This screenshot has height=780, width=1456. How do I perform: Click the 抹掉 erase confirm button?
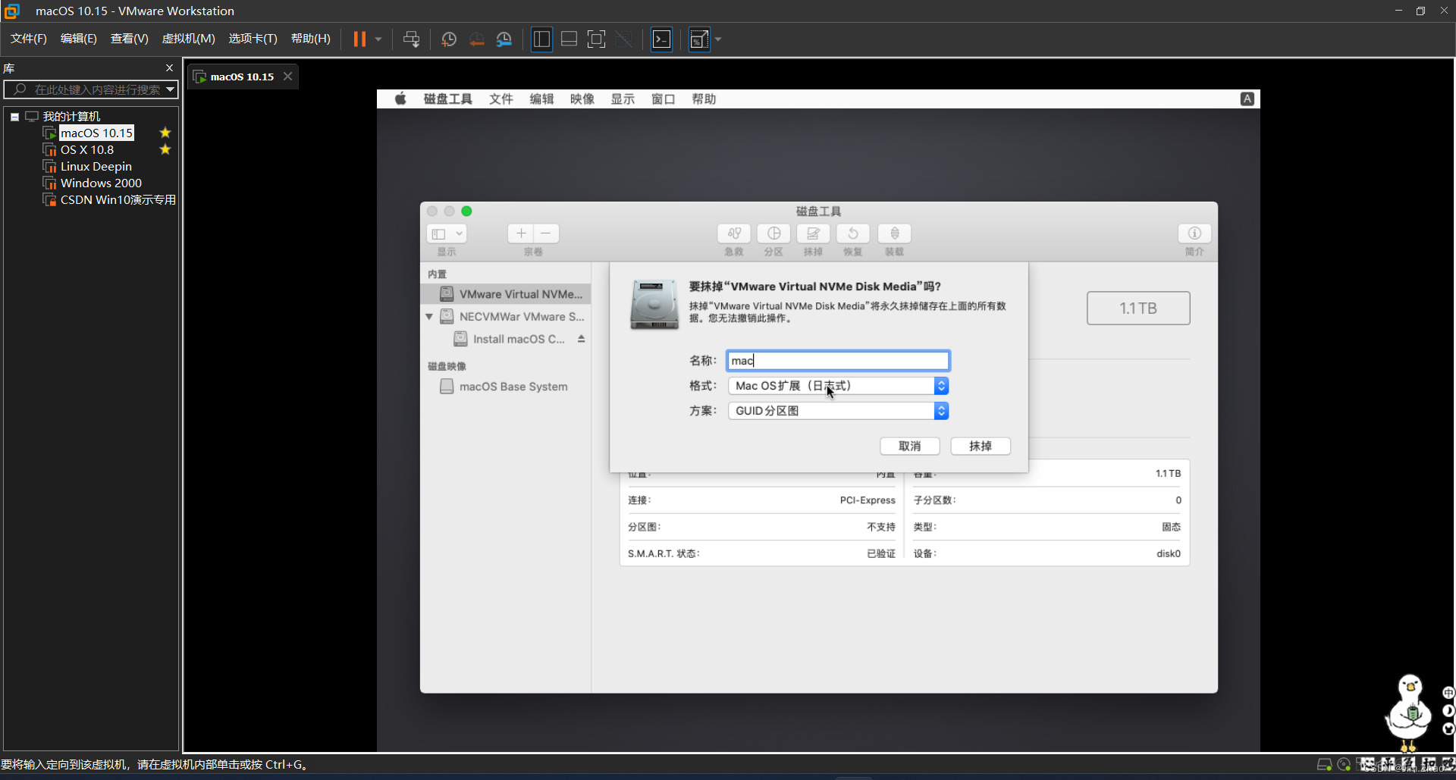[980, 446]
